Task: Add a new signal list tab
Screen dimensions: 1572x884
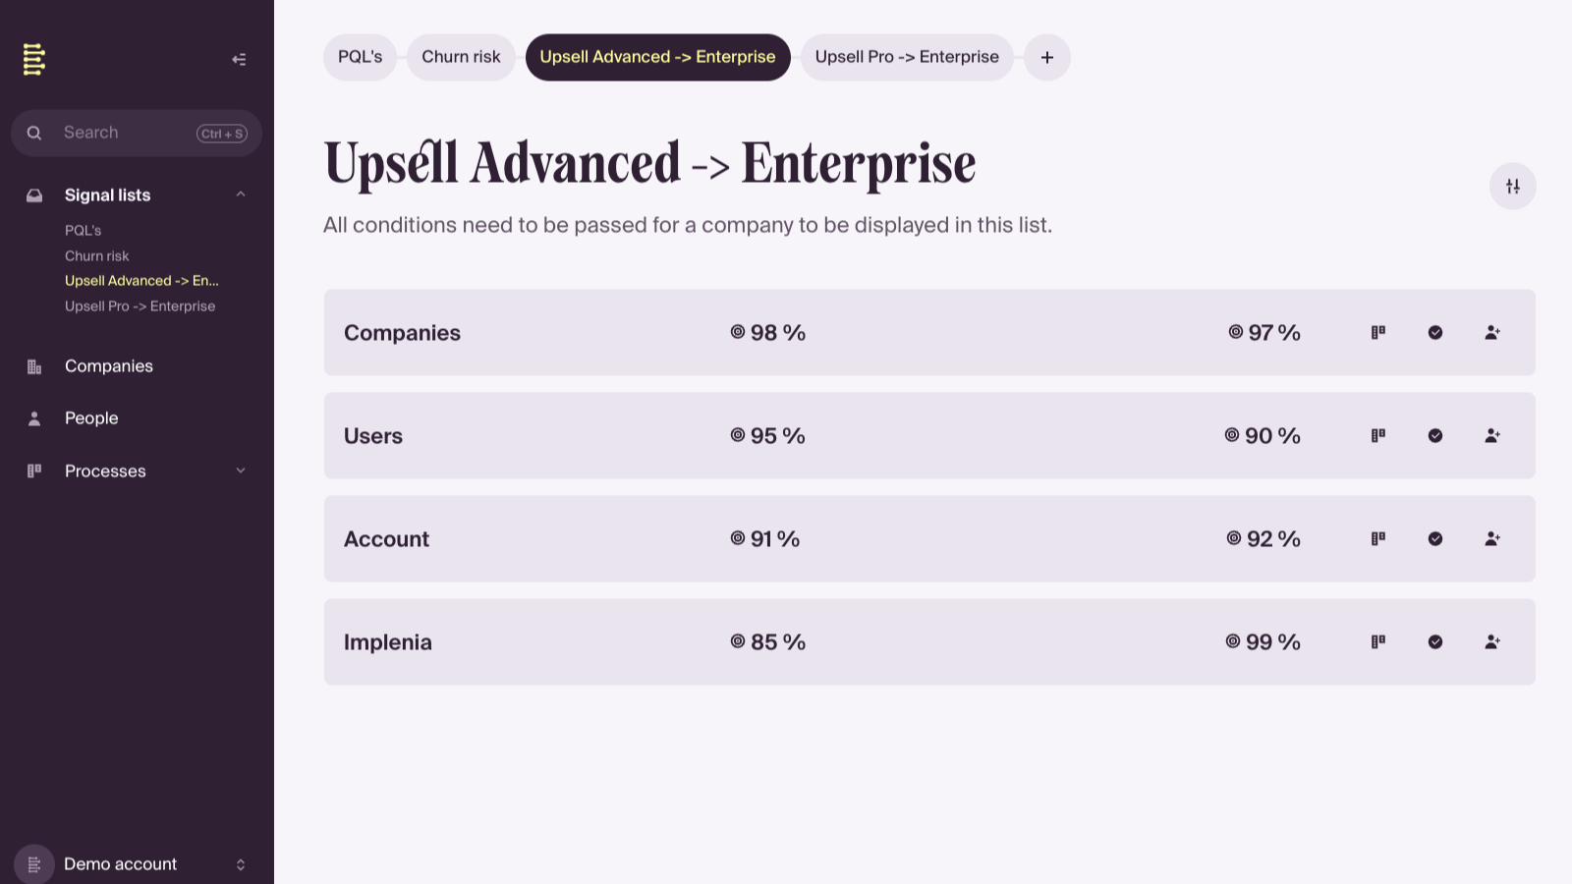Action: tap(1047, 57)
